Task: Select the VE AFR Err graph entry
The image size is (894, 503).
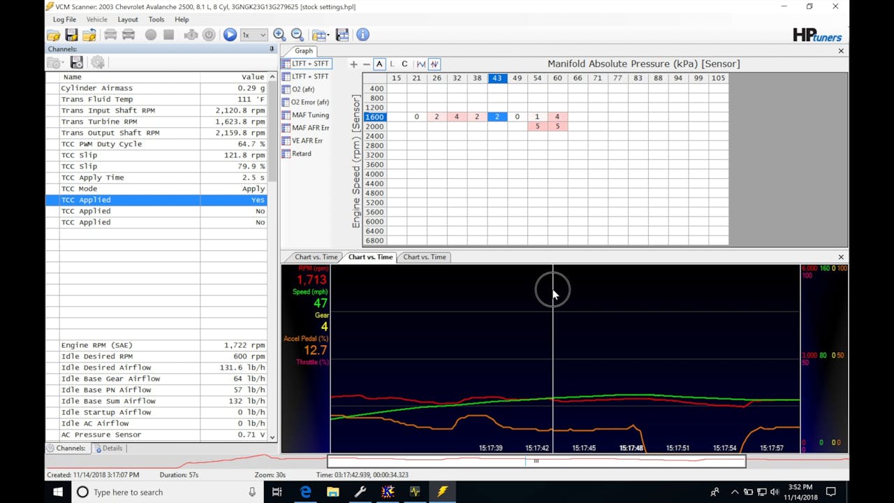Action: [x=307, y=140]
